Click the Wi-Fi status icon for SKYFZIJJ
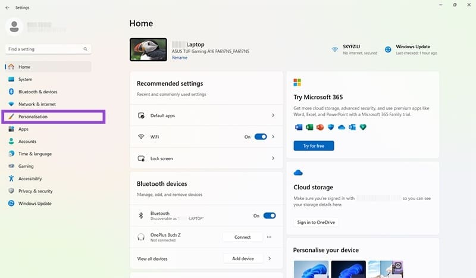 [334, 49]
